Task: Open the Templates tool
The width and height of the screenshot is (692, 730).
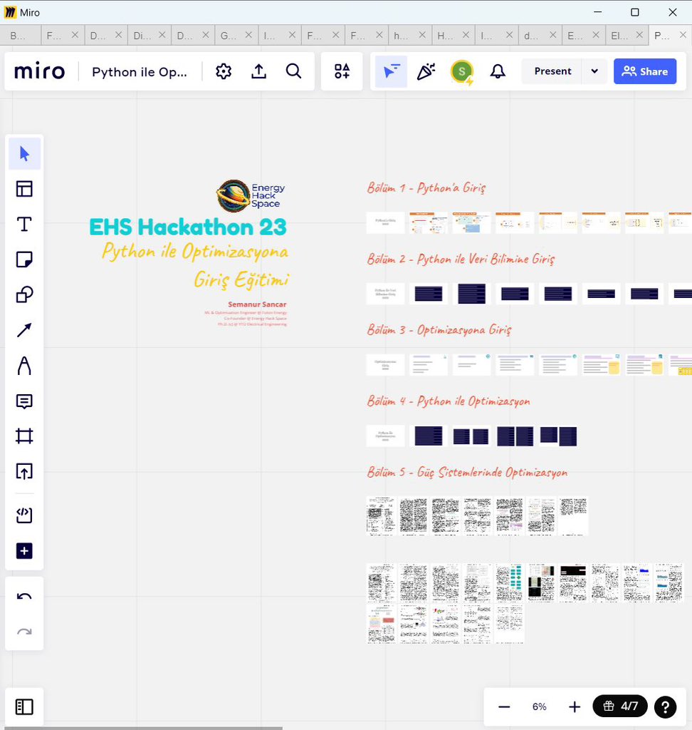Action: (x=25, y=189)
